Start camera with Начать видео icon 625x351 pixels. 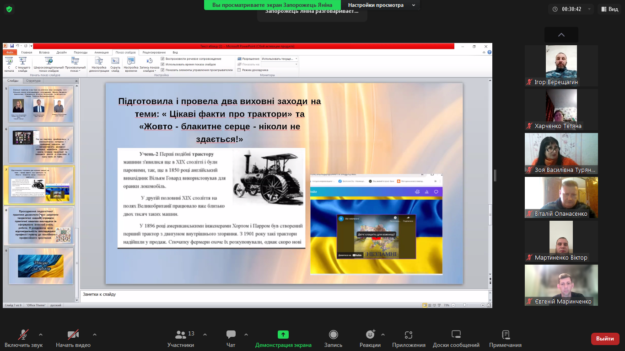[73, 335]
